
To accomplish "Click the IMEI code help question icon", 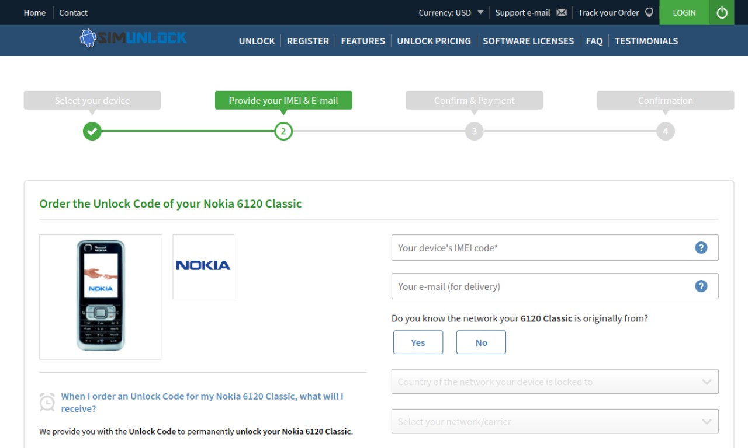I will [701, 247].
